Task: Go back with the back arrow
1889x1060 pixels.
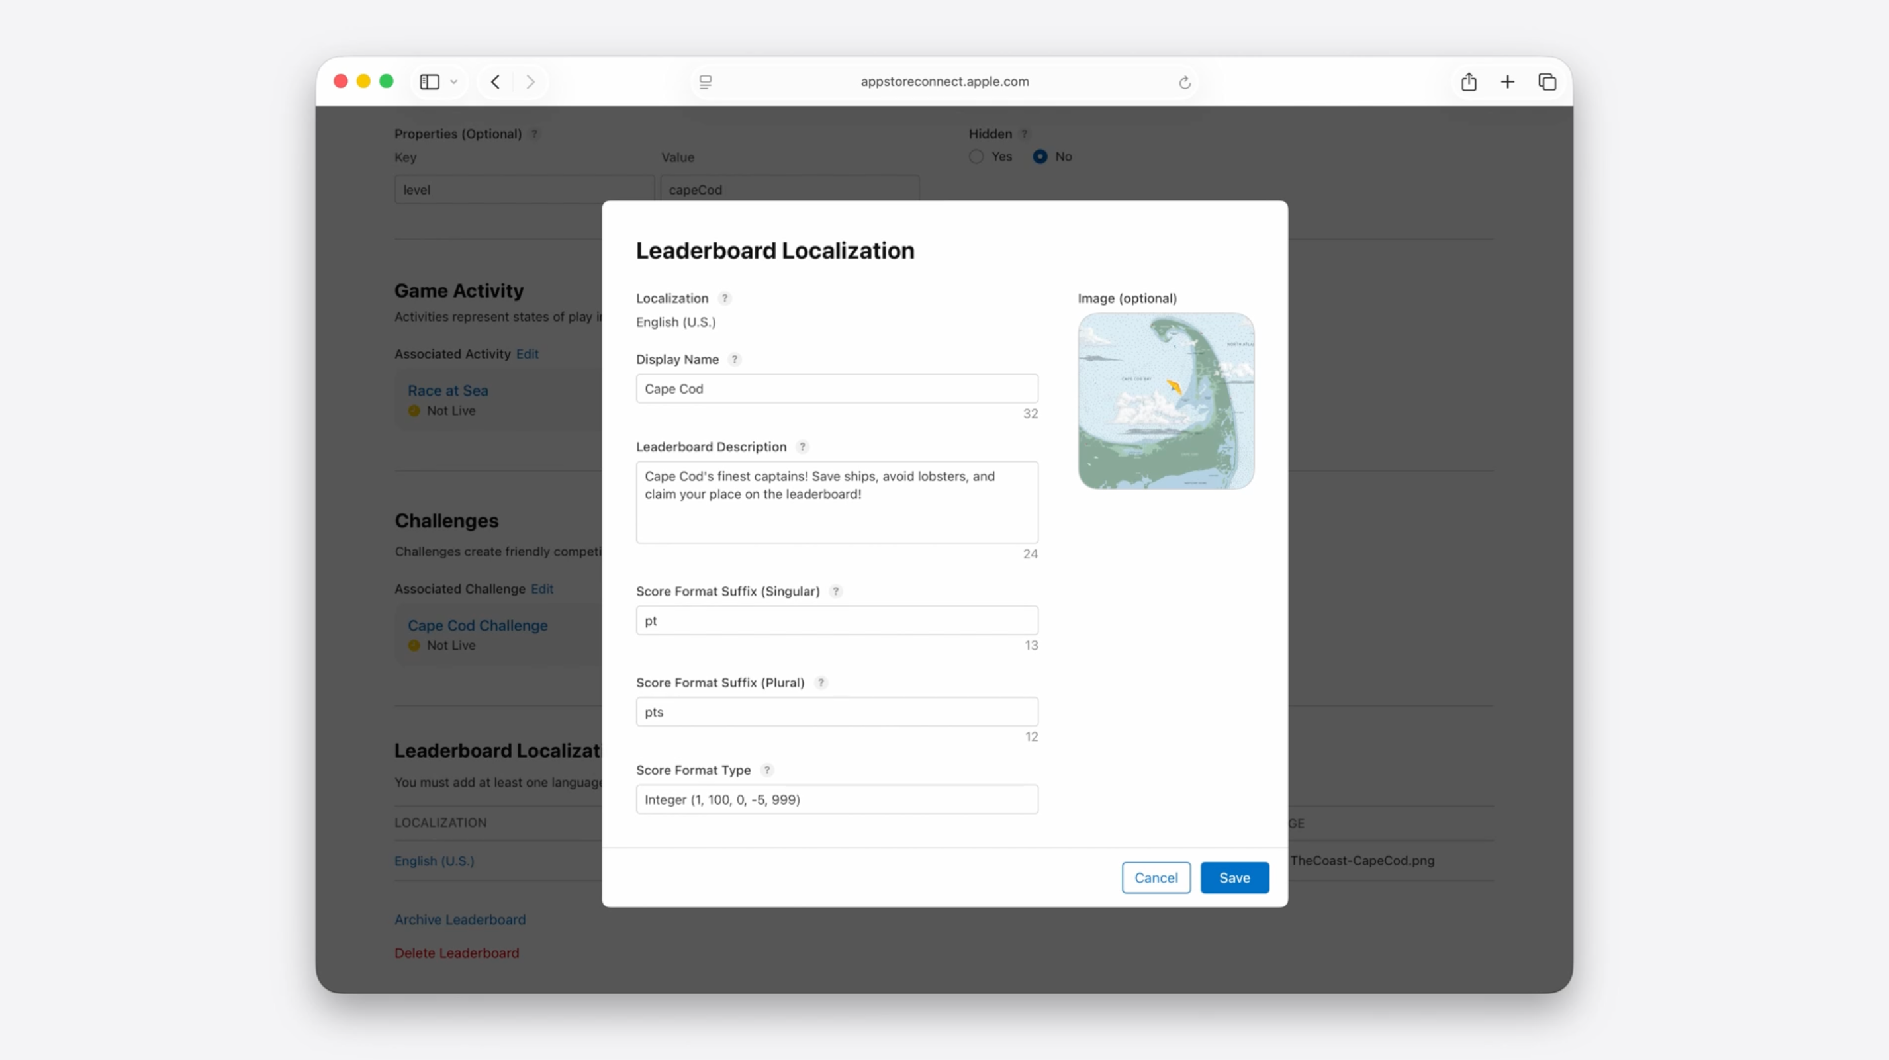Action: pos(496,82)
